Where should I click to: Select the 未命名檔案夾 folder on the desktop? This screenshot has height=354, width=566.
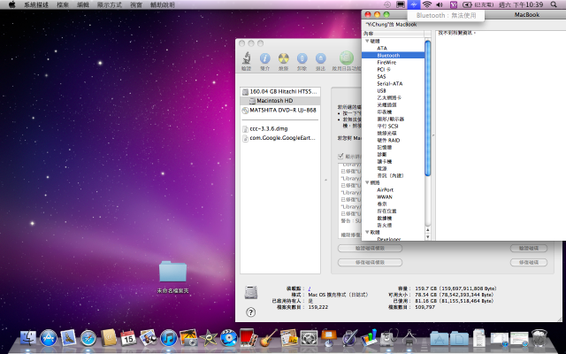point(172,276)
